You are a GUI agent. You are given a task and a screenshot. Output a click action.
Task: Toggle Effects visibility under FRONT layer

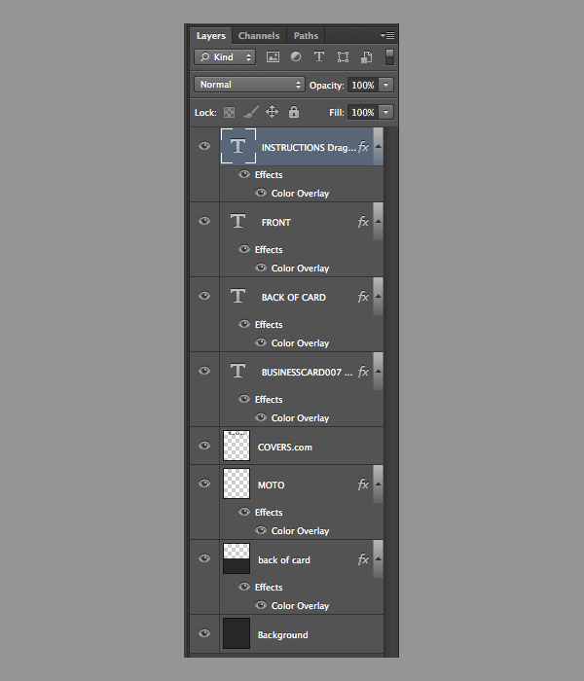coord(244,249)
